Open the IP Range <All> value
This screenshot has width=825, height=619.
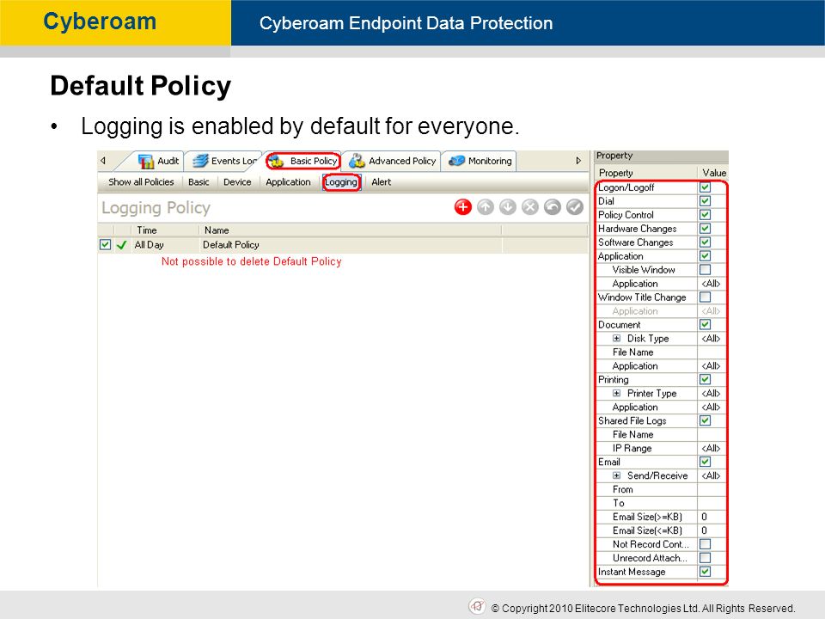711,449
